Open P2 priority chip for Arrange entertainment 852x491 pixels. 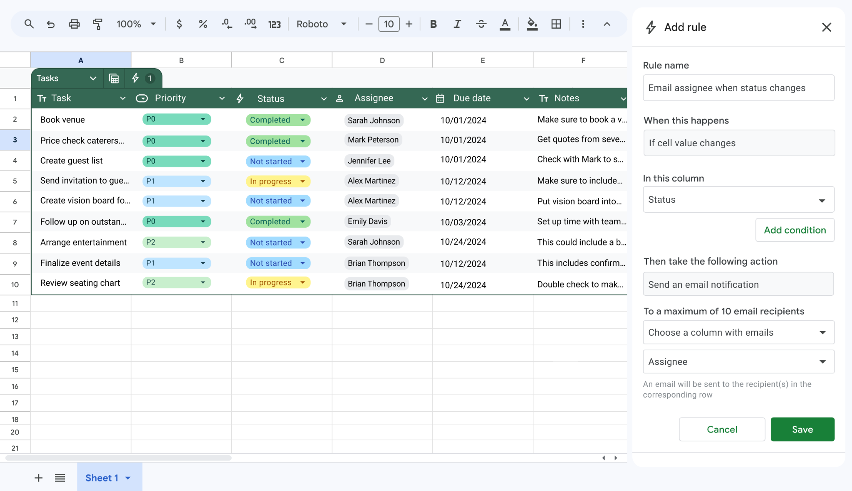(x=176, y=242)
